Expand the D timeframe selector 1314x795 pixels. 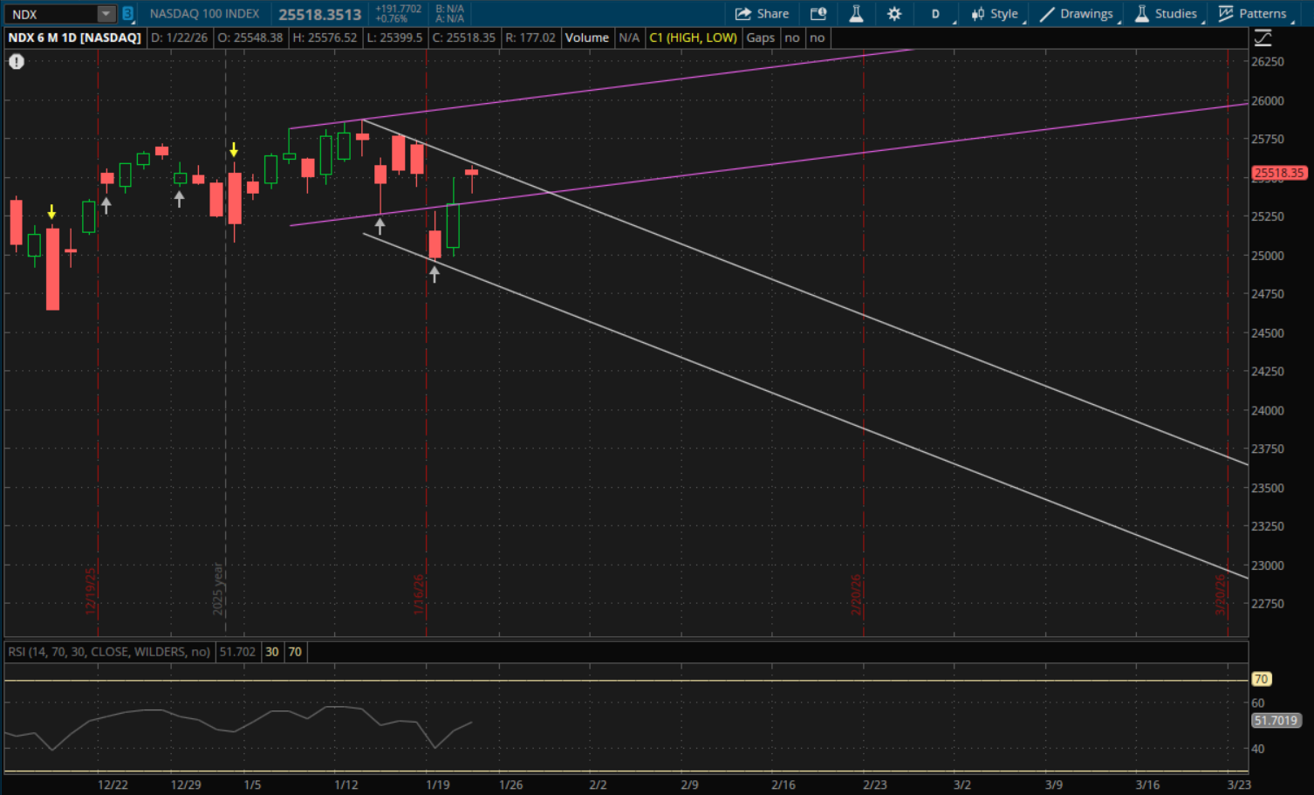pos(936,14)
